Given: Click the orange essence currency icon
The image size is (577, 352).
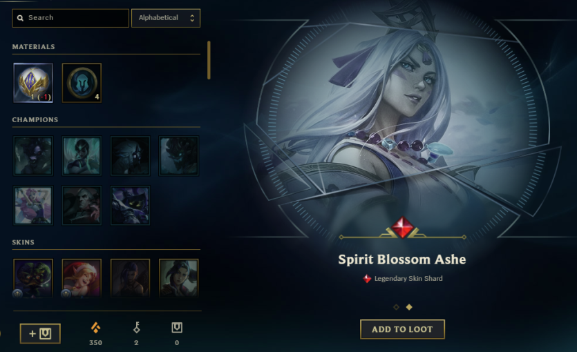Looking at the screenshot, I should 95,327.
